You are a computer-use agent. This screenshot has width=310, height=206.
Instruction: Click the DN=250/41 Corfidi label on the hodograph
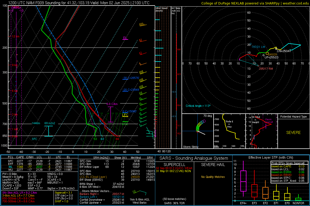coord(284,51)
